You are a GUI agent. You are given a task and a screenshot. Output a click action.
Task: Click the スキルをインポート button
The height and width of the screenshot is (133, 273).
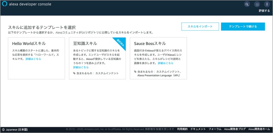point(200,27)
